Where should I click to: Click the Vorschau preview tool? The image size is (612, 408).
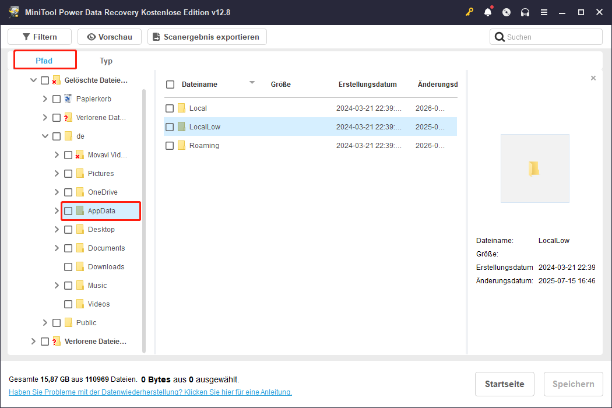pos(109,36)
